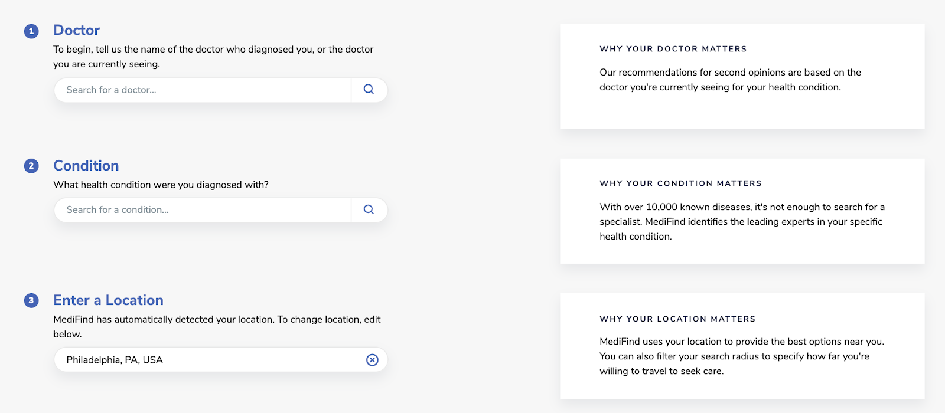Screen dimensions: 945x413
Task: Click 'WHY YOUR LOCATION MATTERS' title text
Action: (677, 319)
